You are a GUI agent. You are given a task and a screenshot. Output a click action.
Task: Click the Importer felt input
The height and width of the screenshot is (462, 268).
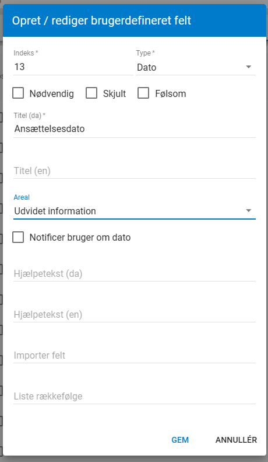pyautogui.click(x=135, y=356)
